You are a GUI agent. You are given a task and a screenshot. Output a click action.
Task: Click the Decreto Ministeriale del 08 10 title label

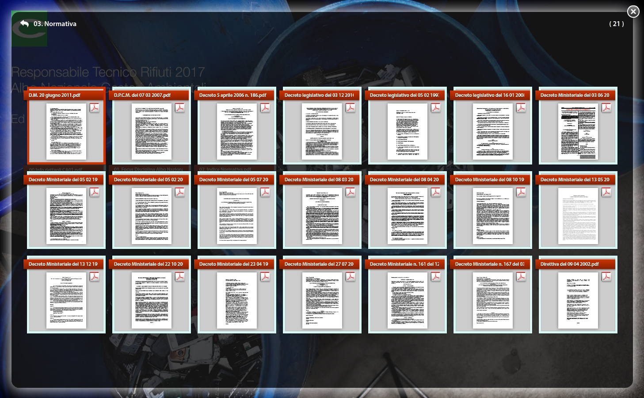[x=490, y=180]
